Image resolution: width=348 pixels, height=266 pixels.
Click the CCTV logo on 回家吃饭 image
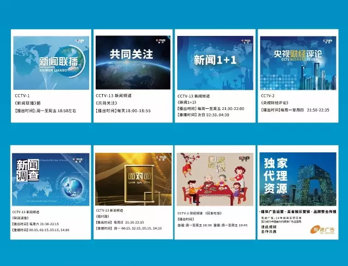pos(244,158)
